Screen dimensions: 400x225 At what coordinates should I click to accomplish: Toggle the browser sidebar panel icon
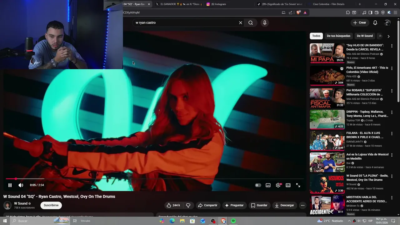click(370, 12)
